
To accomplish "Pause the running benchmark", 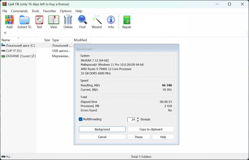I will pyautogui.click(x=139, y=137).
